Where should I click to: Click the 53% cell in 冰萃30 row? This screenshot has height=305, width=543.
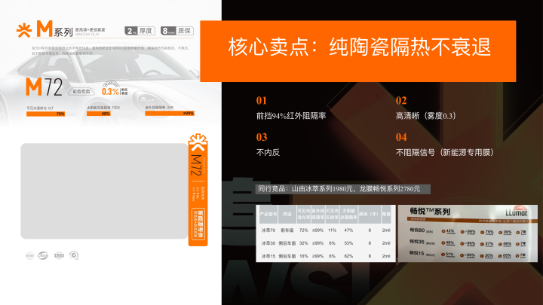348,243
